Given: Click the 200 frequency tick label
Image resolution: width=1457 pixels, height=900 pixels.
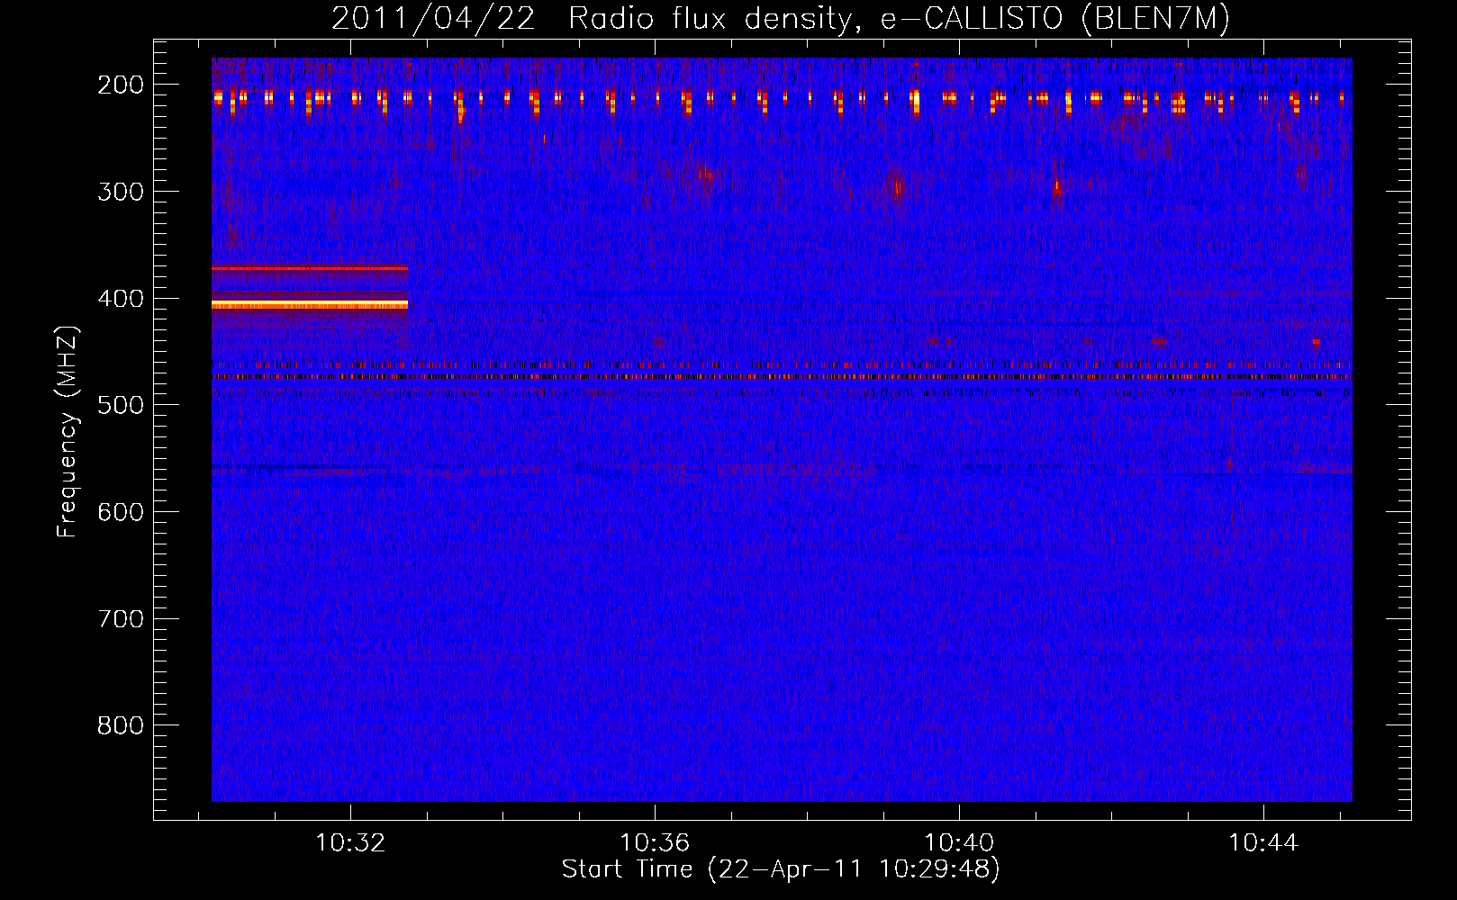Looking at the screenshot, I should point(121,85).
